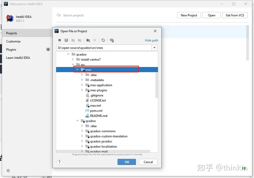Toggle show hidden files and directories icon
Image resolution: width=254 pixels, height=178 pixels.
(112, 40)
